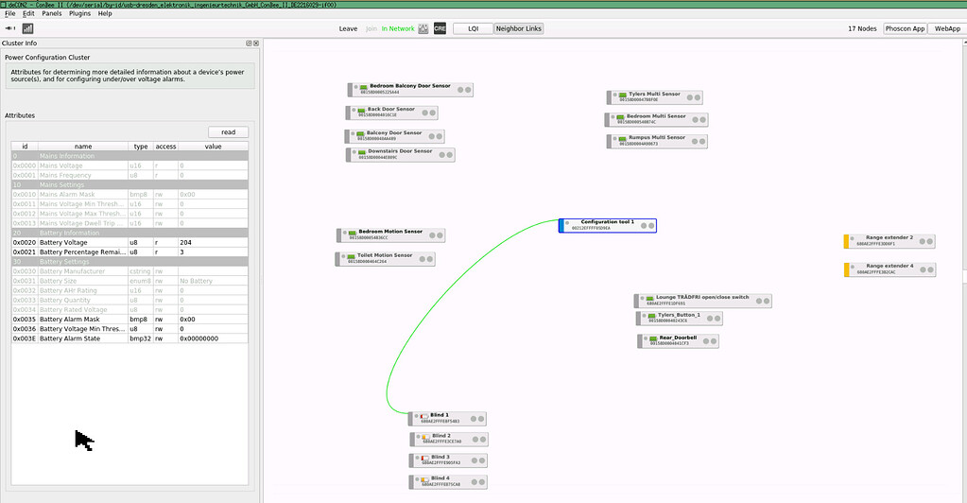Click the name column header
This screenshot has height=503, width=967.
point(83,147)
